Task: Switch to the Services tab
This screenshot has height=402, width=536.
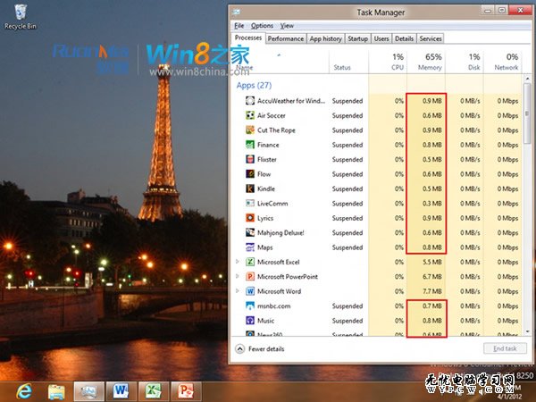Action: 431,38
